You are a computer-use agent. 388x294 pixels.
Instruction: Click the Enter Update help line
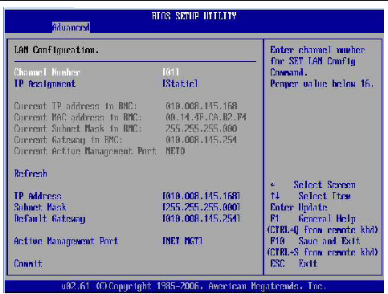pyautogui.click(x=299, y=207)
